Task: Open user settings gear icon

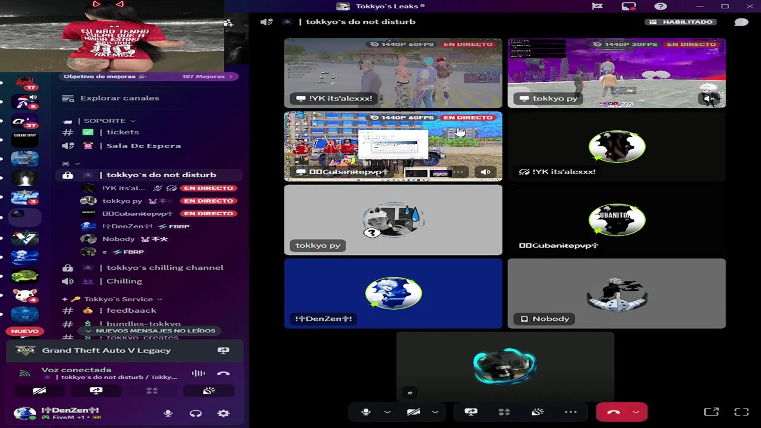Action: point(224,413)
